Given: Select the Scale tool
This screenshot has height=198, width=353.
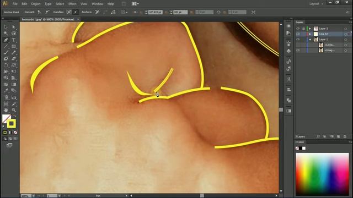Looking at the screenshot, I should (14, 65).
